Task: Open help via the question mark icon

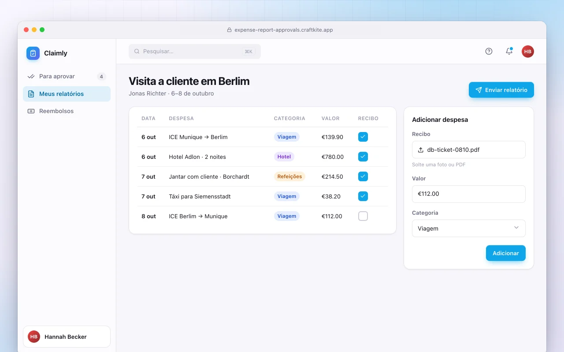Action: pyautogui.click(x=489, y=51)
